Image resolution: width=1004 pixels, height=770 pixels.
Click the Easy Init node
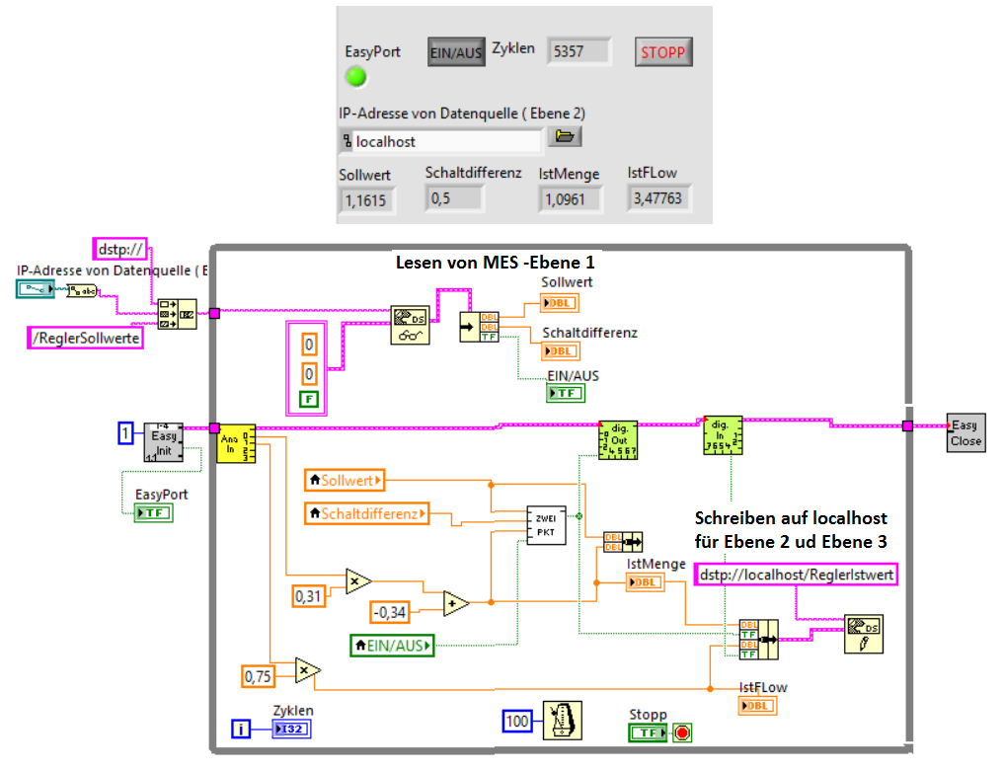point(164,442)
